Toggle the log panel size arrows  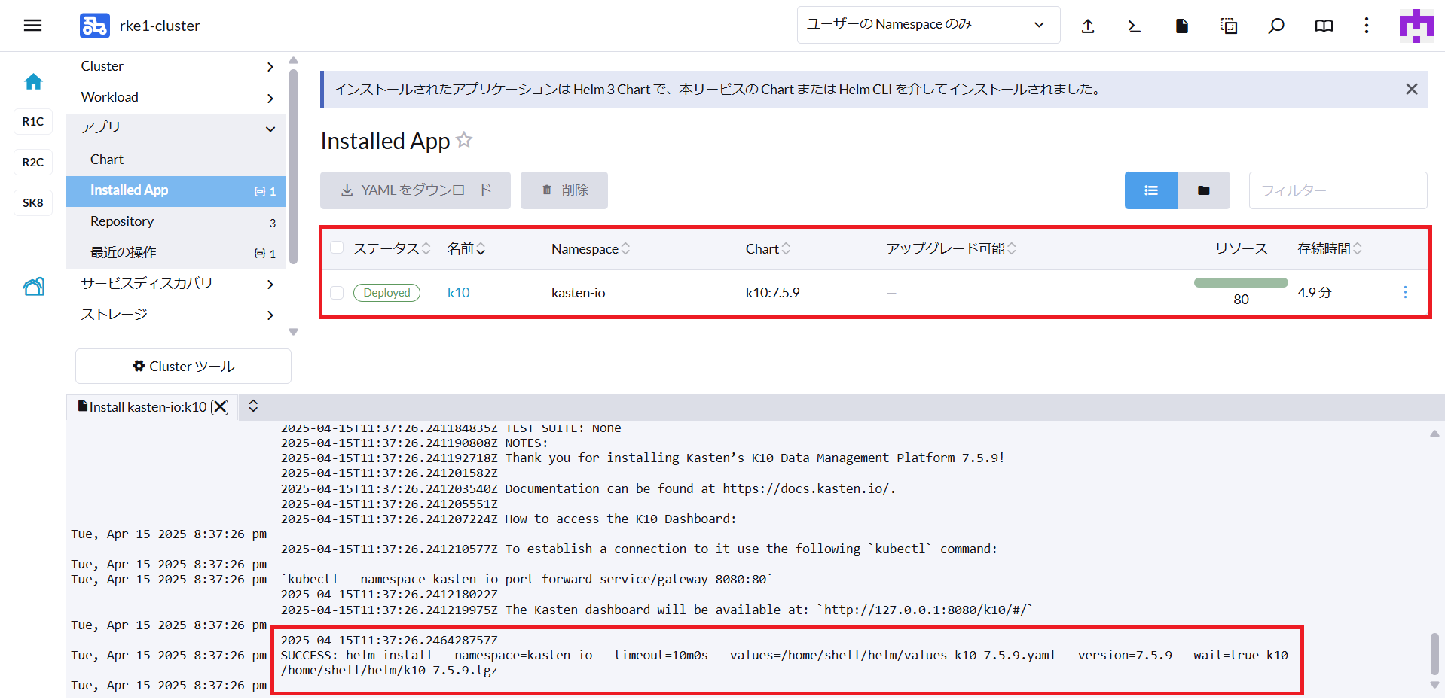pos(253,406)
